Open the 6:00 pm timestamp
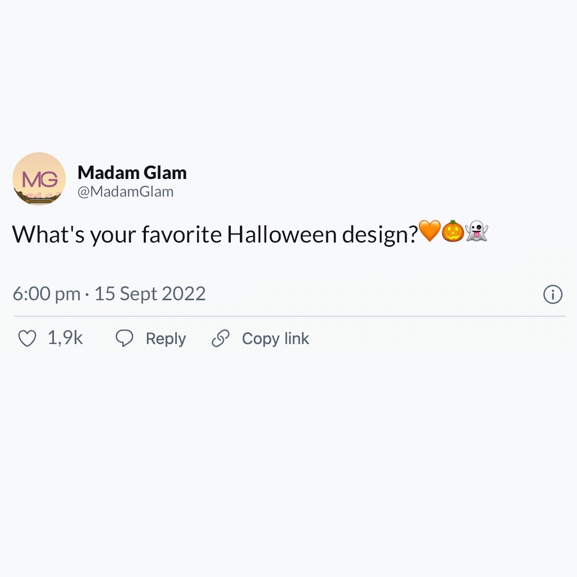This screenshot has width=577, height=577. click(46, 294)
